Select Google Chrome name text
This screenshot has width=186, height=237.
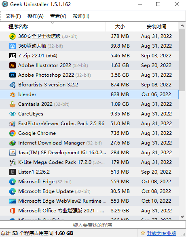pyautogui.click(x=37, y=133)
